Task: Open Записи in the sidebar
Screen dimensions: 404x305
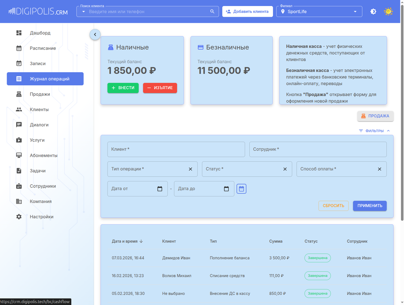Action: click(x=45, y=63)
